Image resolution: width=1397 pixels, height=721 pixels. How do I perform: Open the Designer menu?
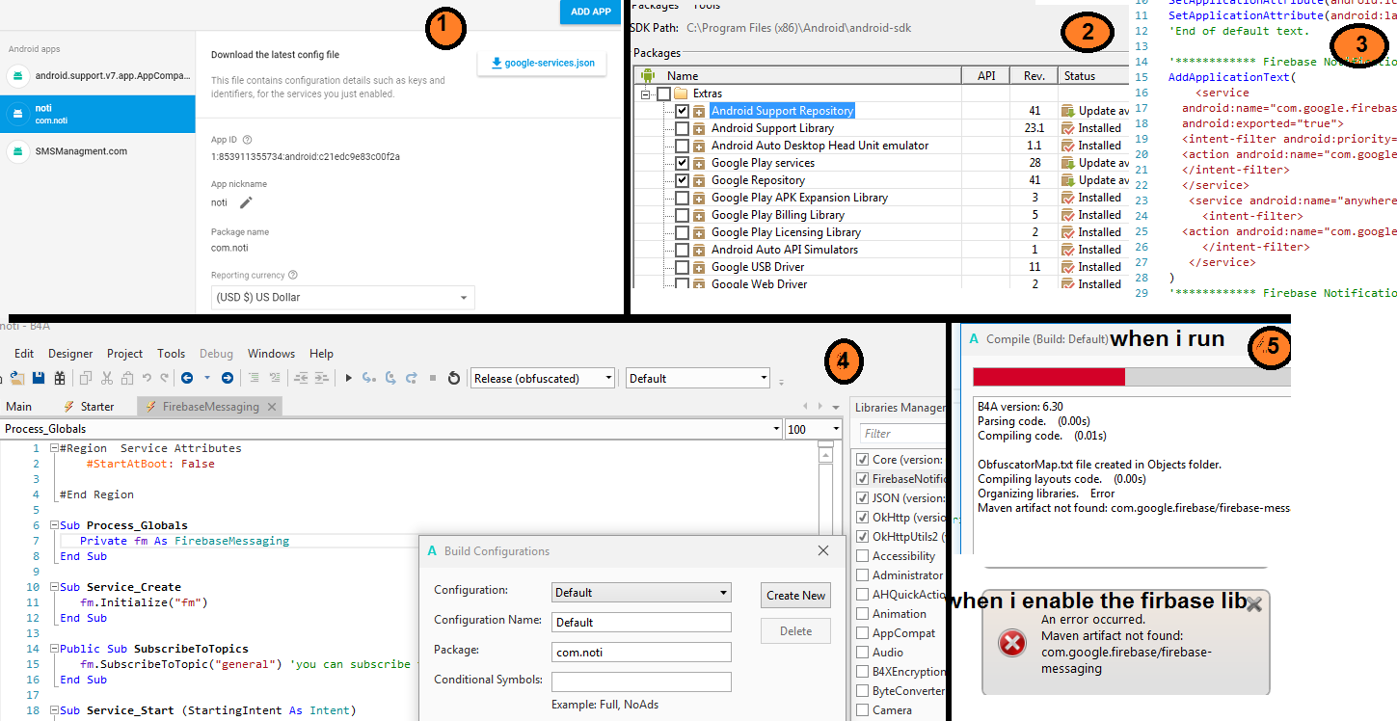coord(70,354)
